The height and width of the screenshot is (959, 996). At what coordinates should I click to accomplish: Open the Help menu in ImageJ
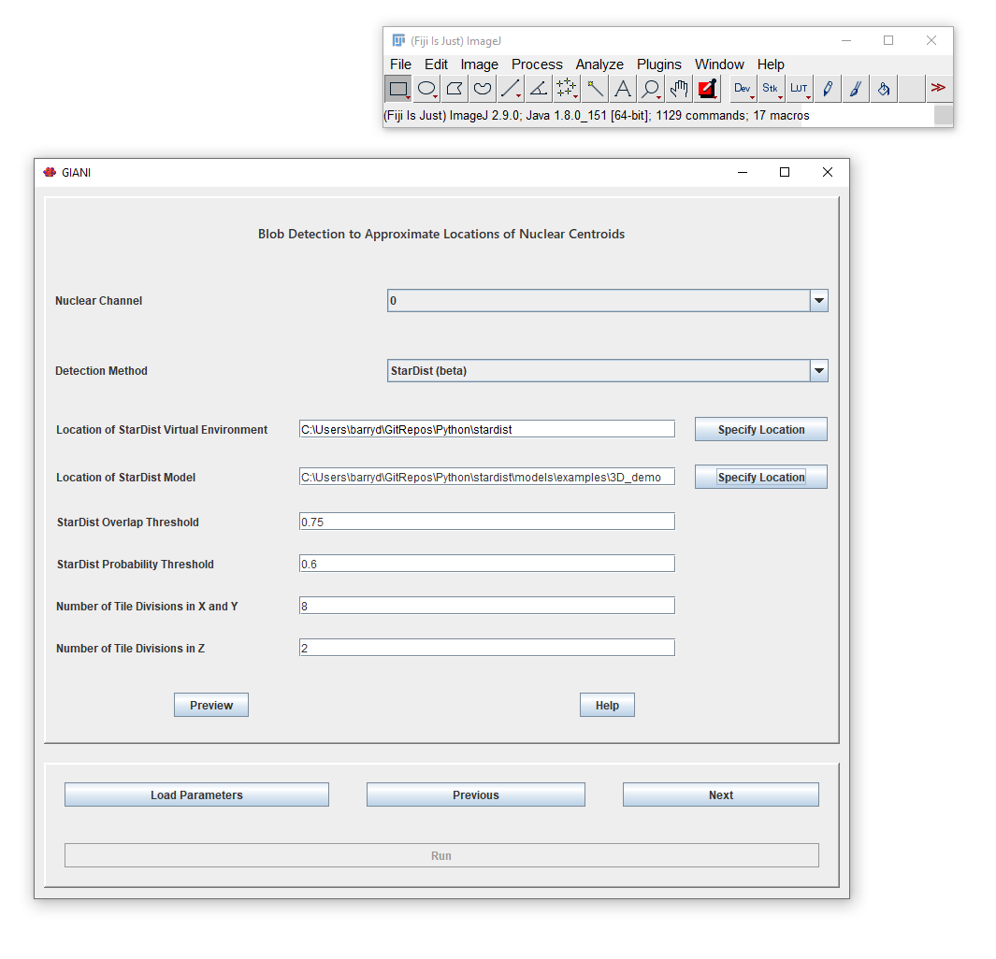pos(772,64)
